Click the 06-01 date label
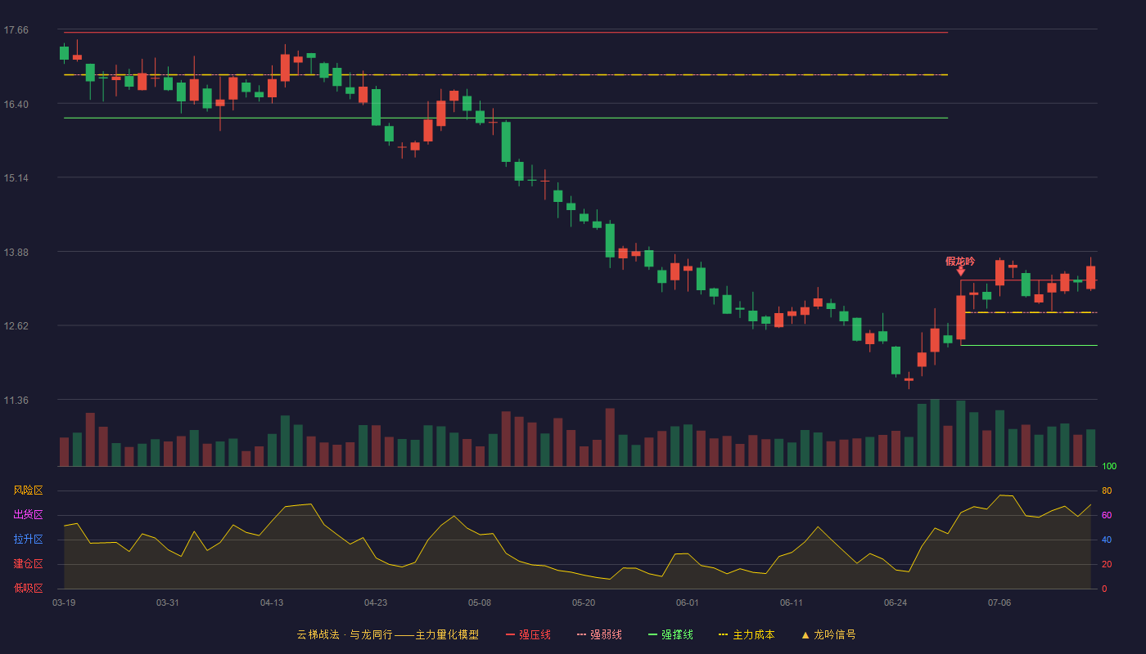 (688, 602)
